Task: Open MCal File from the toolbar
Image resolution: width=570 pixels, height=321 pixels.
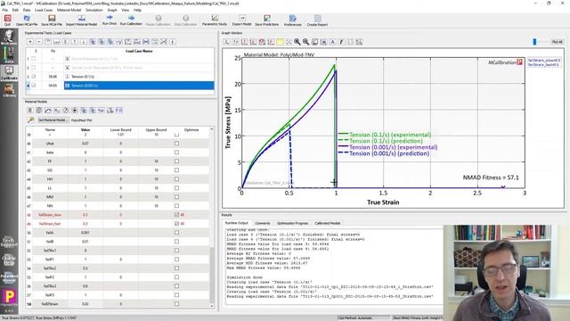Action: tap(27, 20)
